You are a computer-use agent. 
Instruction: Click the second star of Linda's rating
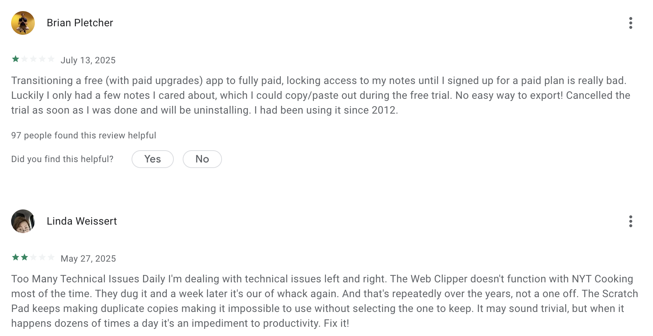pyautogui.click(x=24, y=258)
